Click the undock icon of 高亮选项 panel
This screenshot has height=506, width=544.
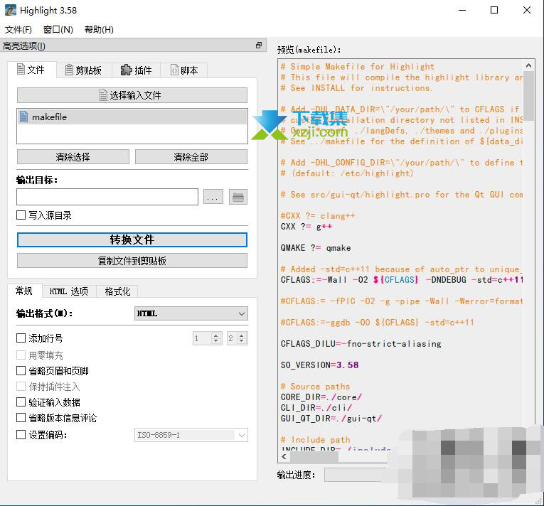[x=258, y=45]
